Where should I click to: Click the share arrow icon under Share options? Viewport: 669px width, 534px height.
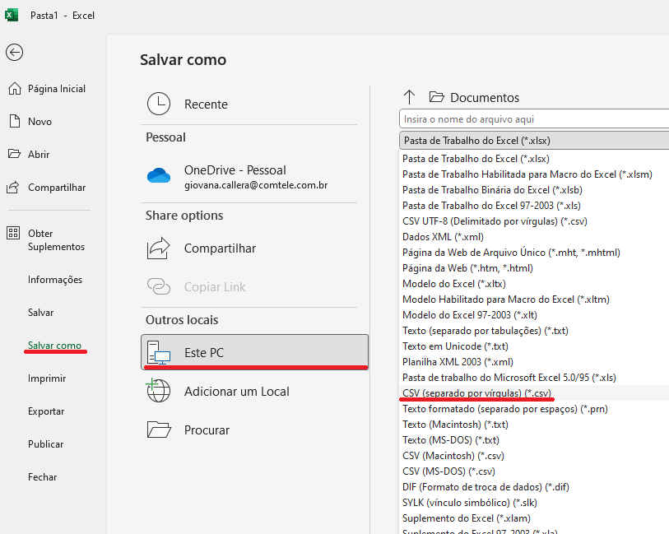[158, 248]
